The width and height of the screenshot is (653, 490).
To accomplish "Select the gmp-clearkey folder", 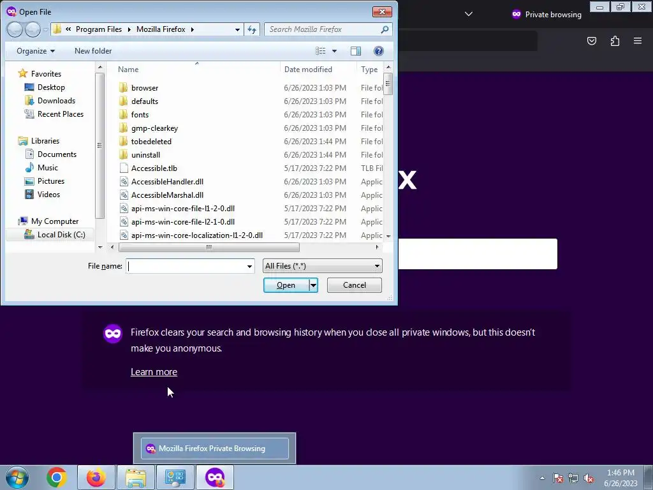I will (154, 128).
